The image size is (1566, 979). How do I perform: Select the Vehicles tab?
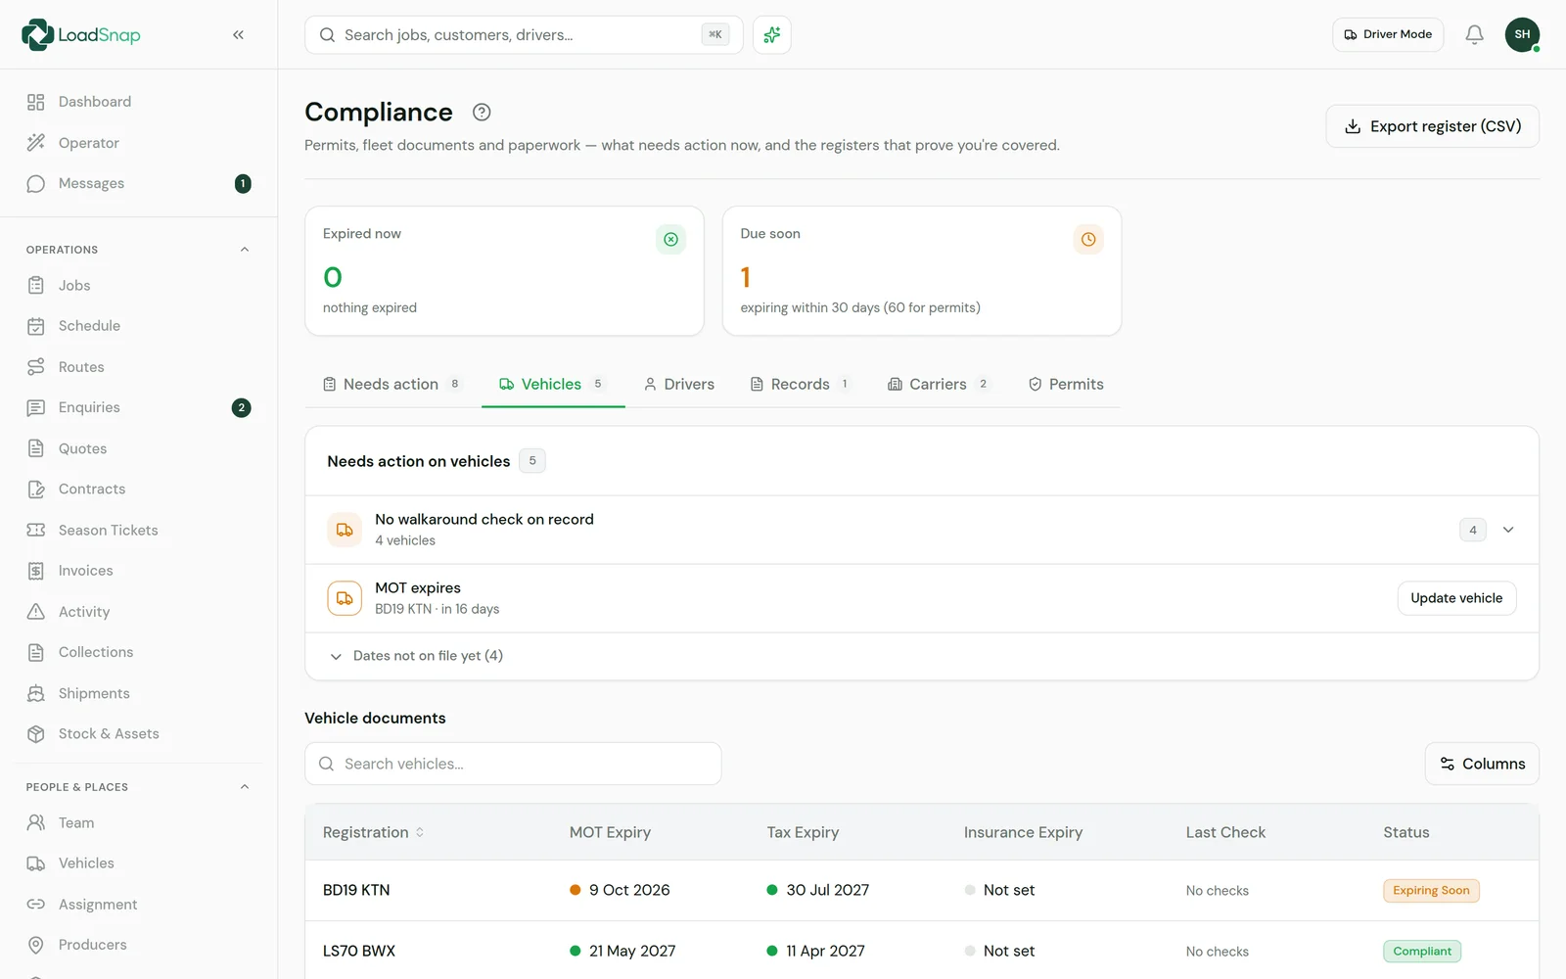point(553,385)
